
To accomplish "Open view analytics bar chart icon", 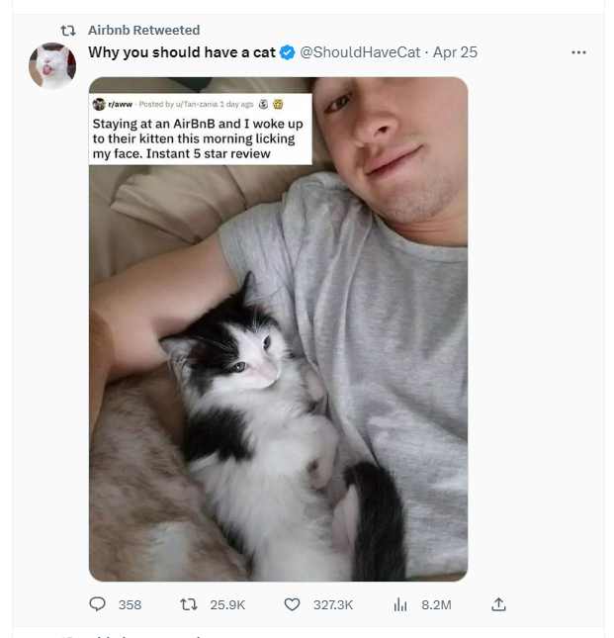I will pyautogui.click(x=400, y=604).
